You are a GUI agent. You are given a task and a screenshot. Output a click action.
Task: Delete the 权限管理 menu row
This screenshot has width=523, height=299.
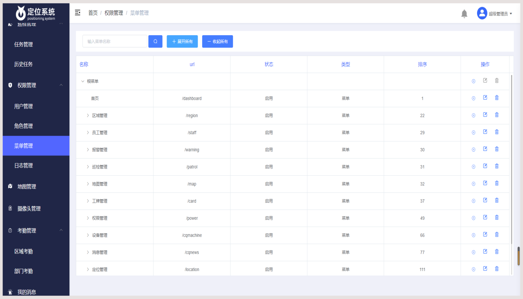point(496,218)
